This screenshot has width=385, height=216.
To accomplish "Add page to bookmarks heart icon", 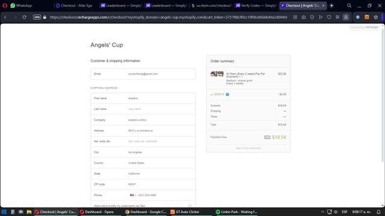I will pos(329,17).
